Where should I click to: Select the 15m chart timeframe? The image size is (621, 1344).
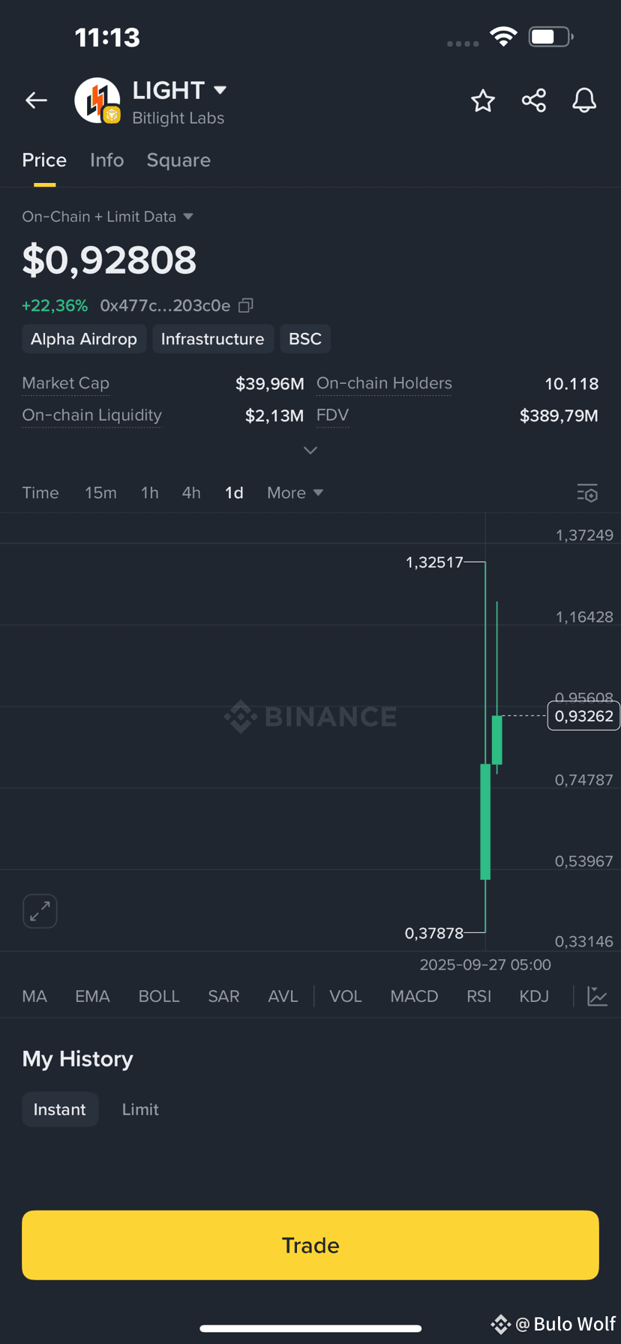click(x=100, y=493)
